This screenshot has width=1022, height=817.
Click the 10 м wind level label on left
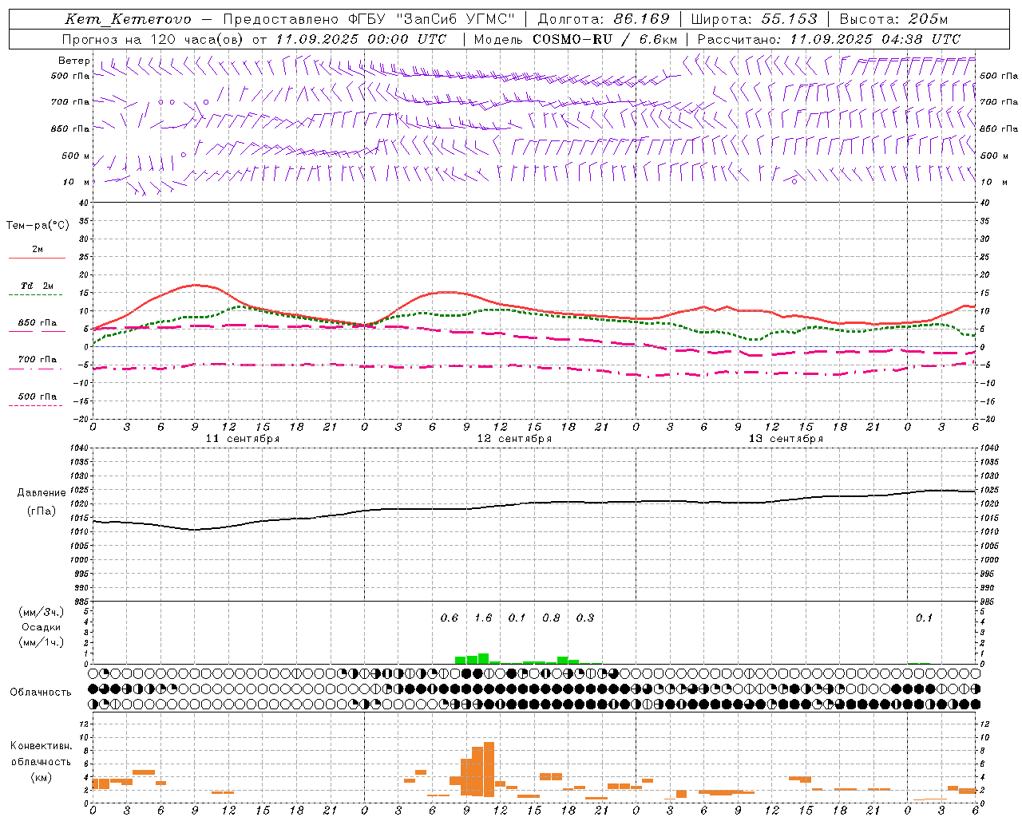77,182
